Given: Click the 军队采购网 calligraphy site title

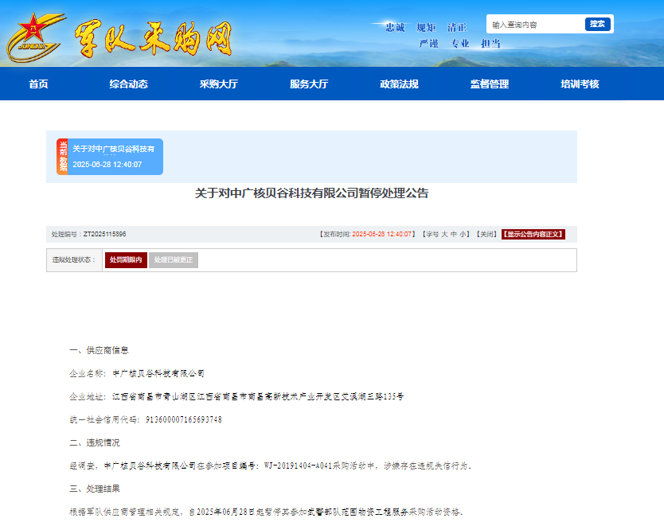Looking at the screenshot, I should point(154,39).
